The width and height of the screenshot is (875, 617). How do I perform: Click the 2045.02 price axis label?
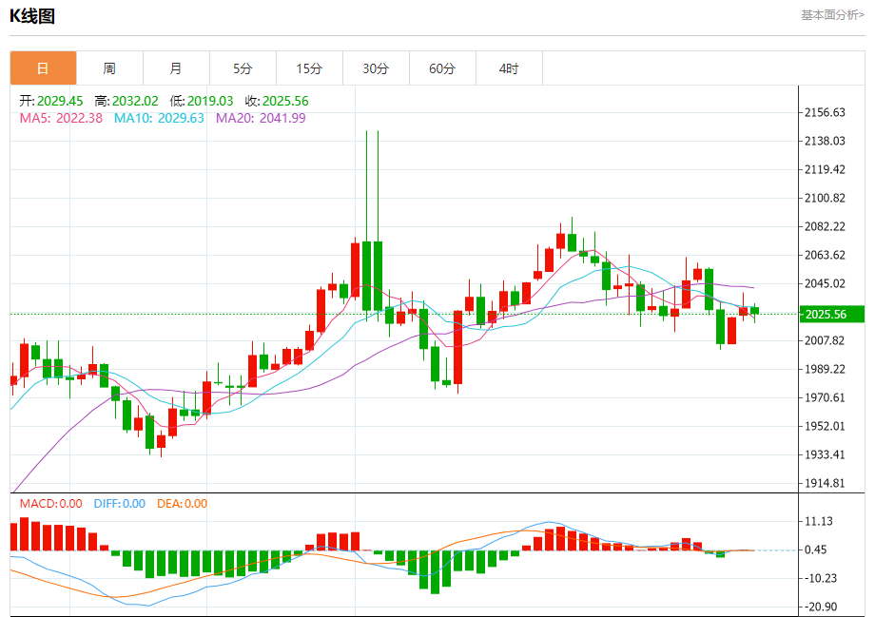pos(825,283)
